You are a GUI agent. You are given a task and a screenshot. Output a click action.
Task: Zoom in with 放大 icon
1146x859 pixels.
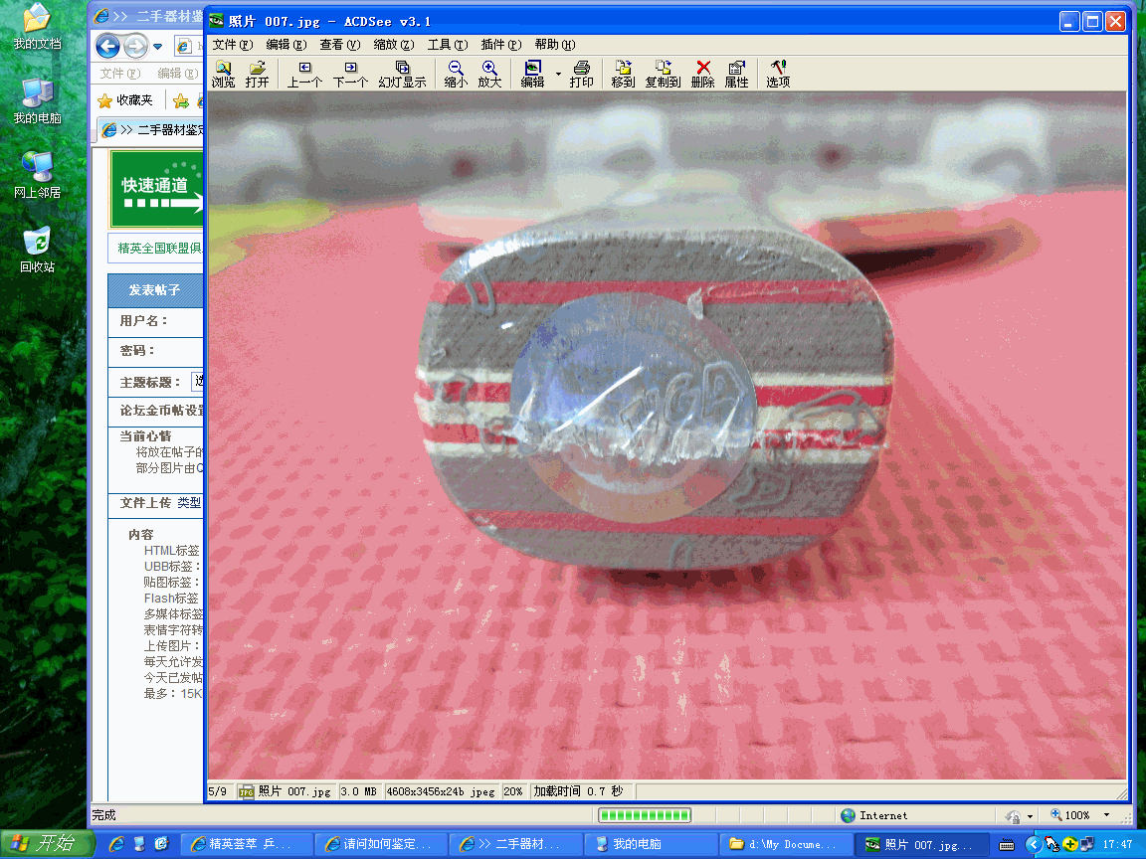click(489, 74)
